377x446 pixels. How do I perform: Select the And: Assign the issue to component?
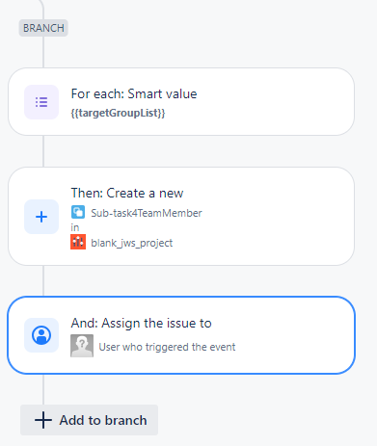tap(181, 335)
